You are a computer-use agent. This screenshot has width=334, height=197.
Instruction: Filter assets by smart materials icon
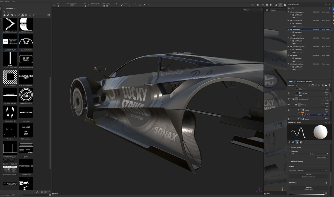click(8, 15)
